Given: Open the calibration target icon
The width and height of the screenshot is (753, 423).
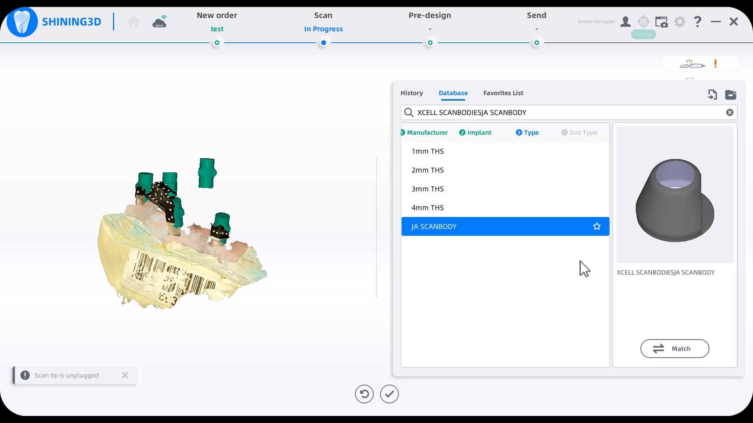Looking at the screenshot, I should [644, 22].
